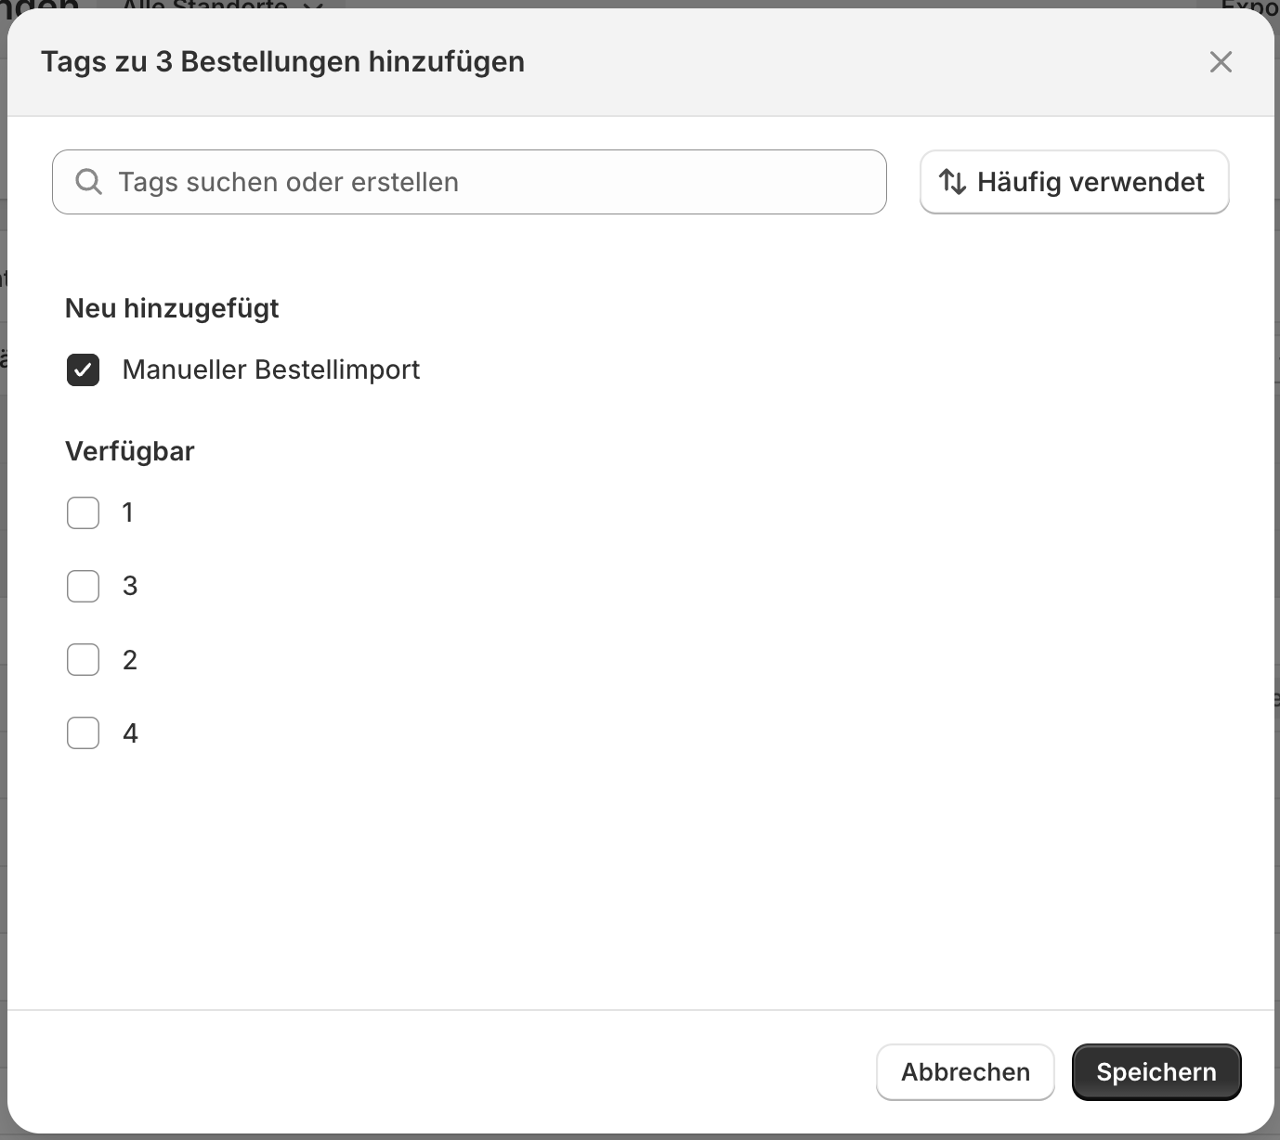The image size is (1280, 1140).
Task: Click the tag label '3'
Action: 130,586
